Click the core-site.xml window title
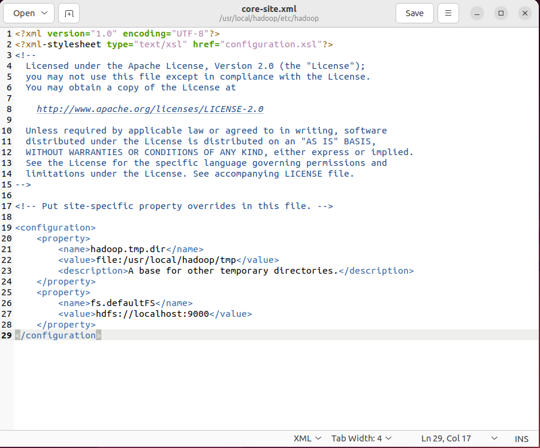The width and height of the screenshot is (540, 448). pyautogui.click(x=269, y=9)
